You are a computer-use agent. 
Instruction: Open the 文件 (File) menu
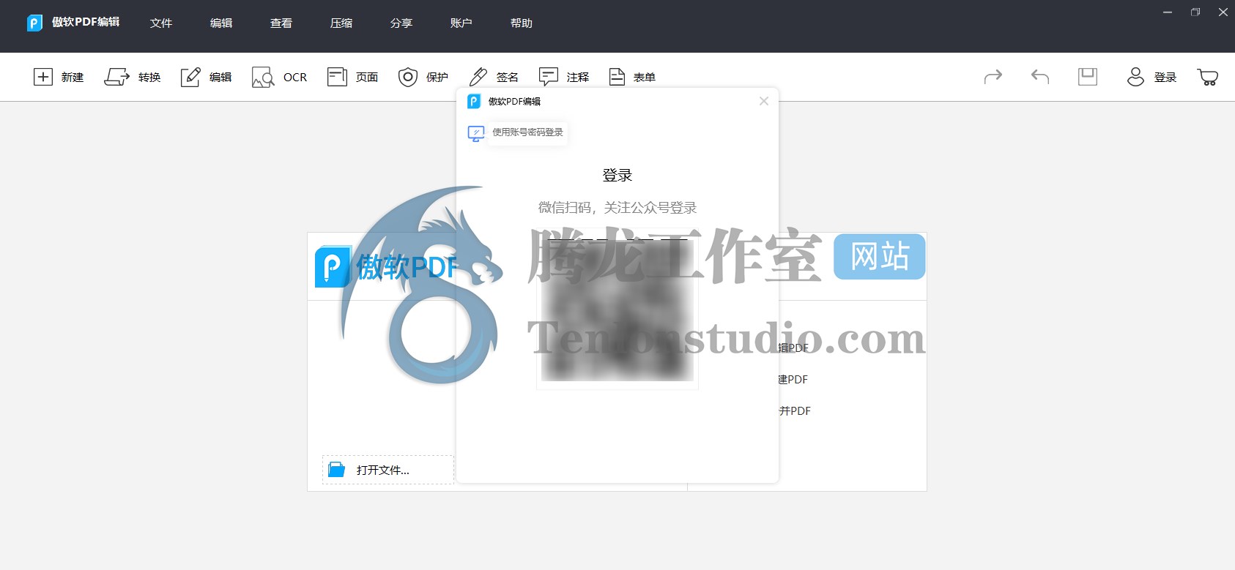point(161,23)
